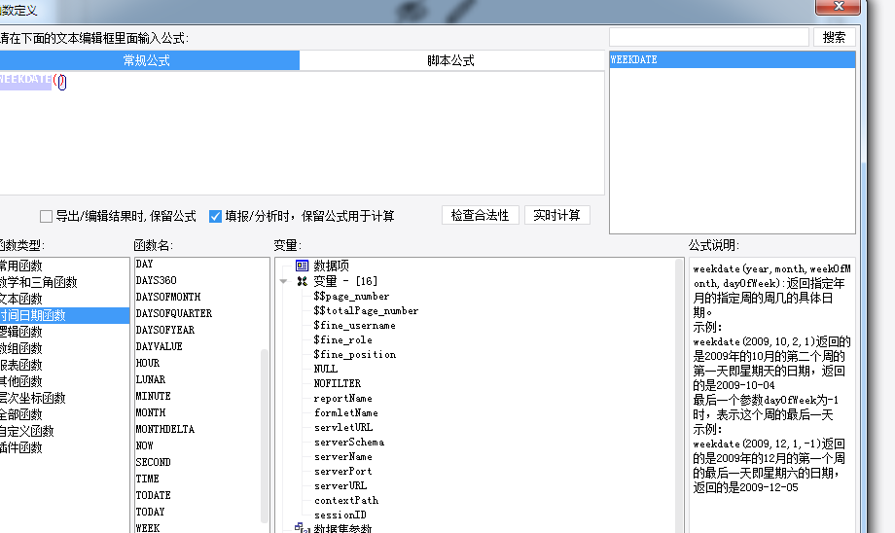The width and height of the screenshot is (895, 533).
Task: Click the 数据项 data item icon
Action: click(302, 266)
